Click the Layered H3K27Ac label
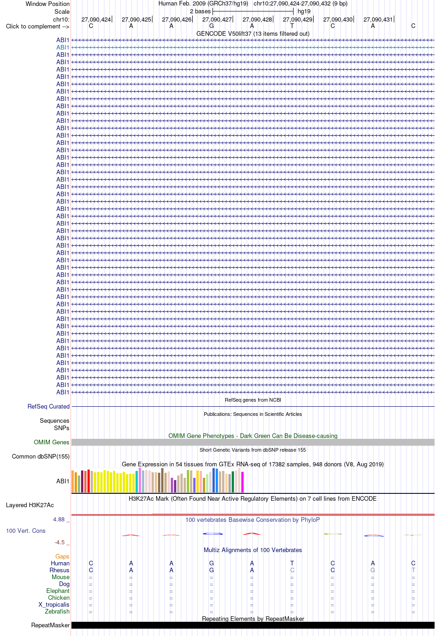 (x=30, y=505)
